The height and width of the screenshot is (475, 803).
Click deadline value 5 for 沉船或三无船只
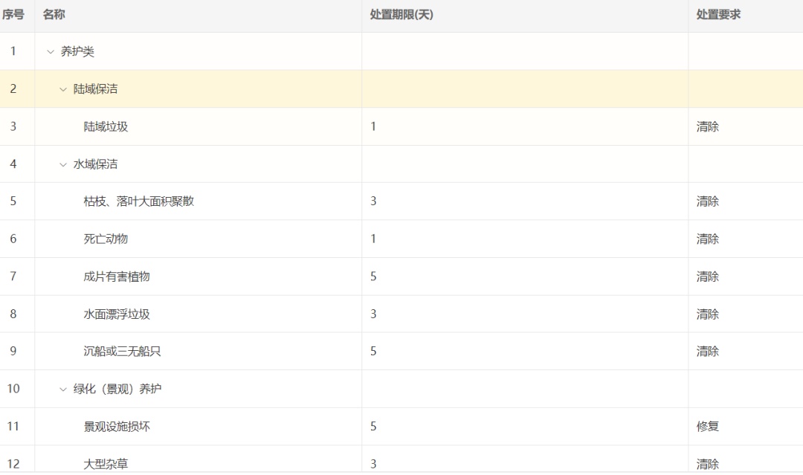click(373, 351)
